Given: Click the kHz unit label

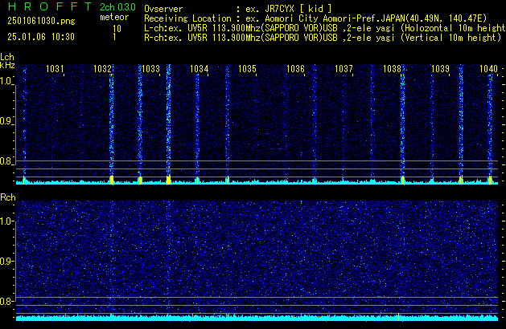Looking at the screenshot, I should click(7, 65).
